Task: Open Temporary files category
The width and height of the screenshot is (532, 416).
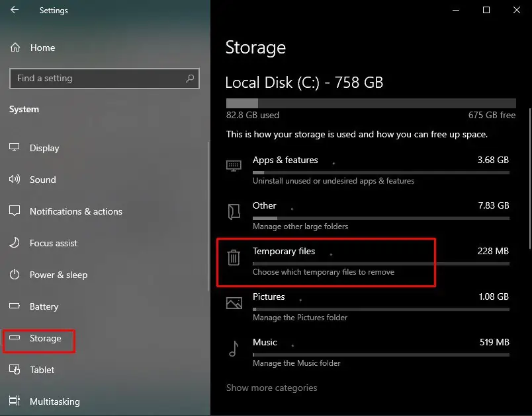Action: [x=368, y=261]
